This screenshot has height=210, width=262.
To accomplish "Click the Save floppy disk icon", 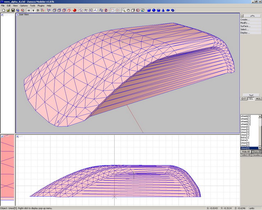I will (13, 10).
